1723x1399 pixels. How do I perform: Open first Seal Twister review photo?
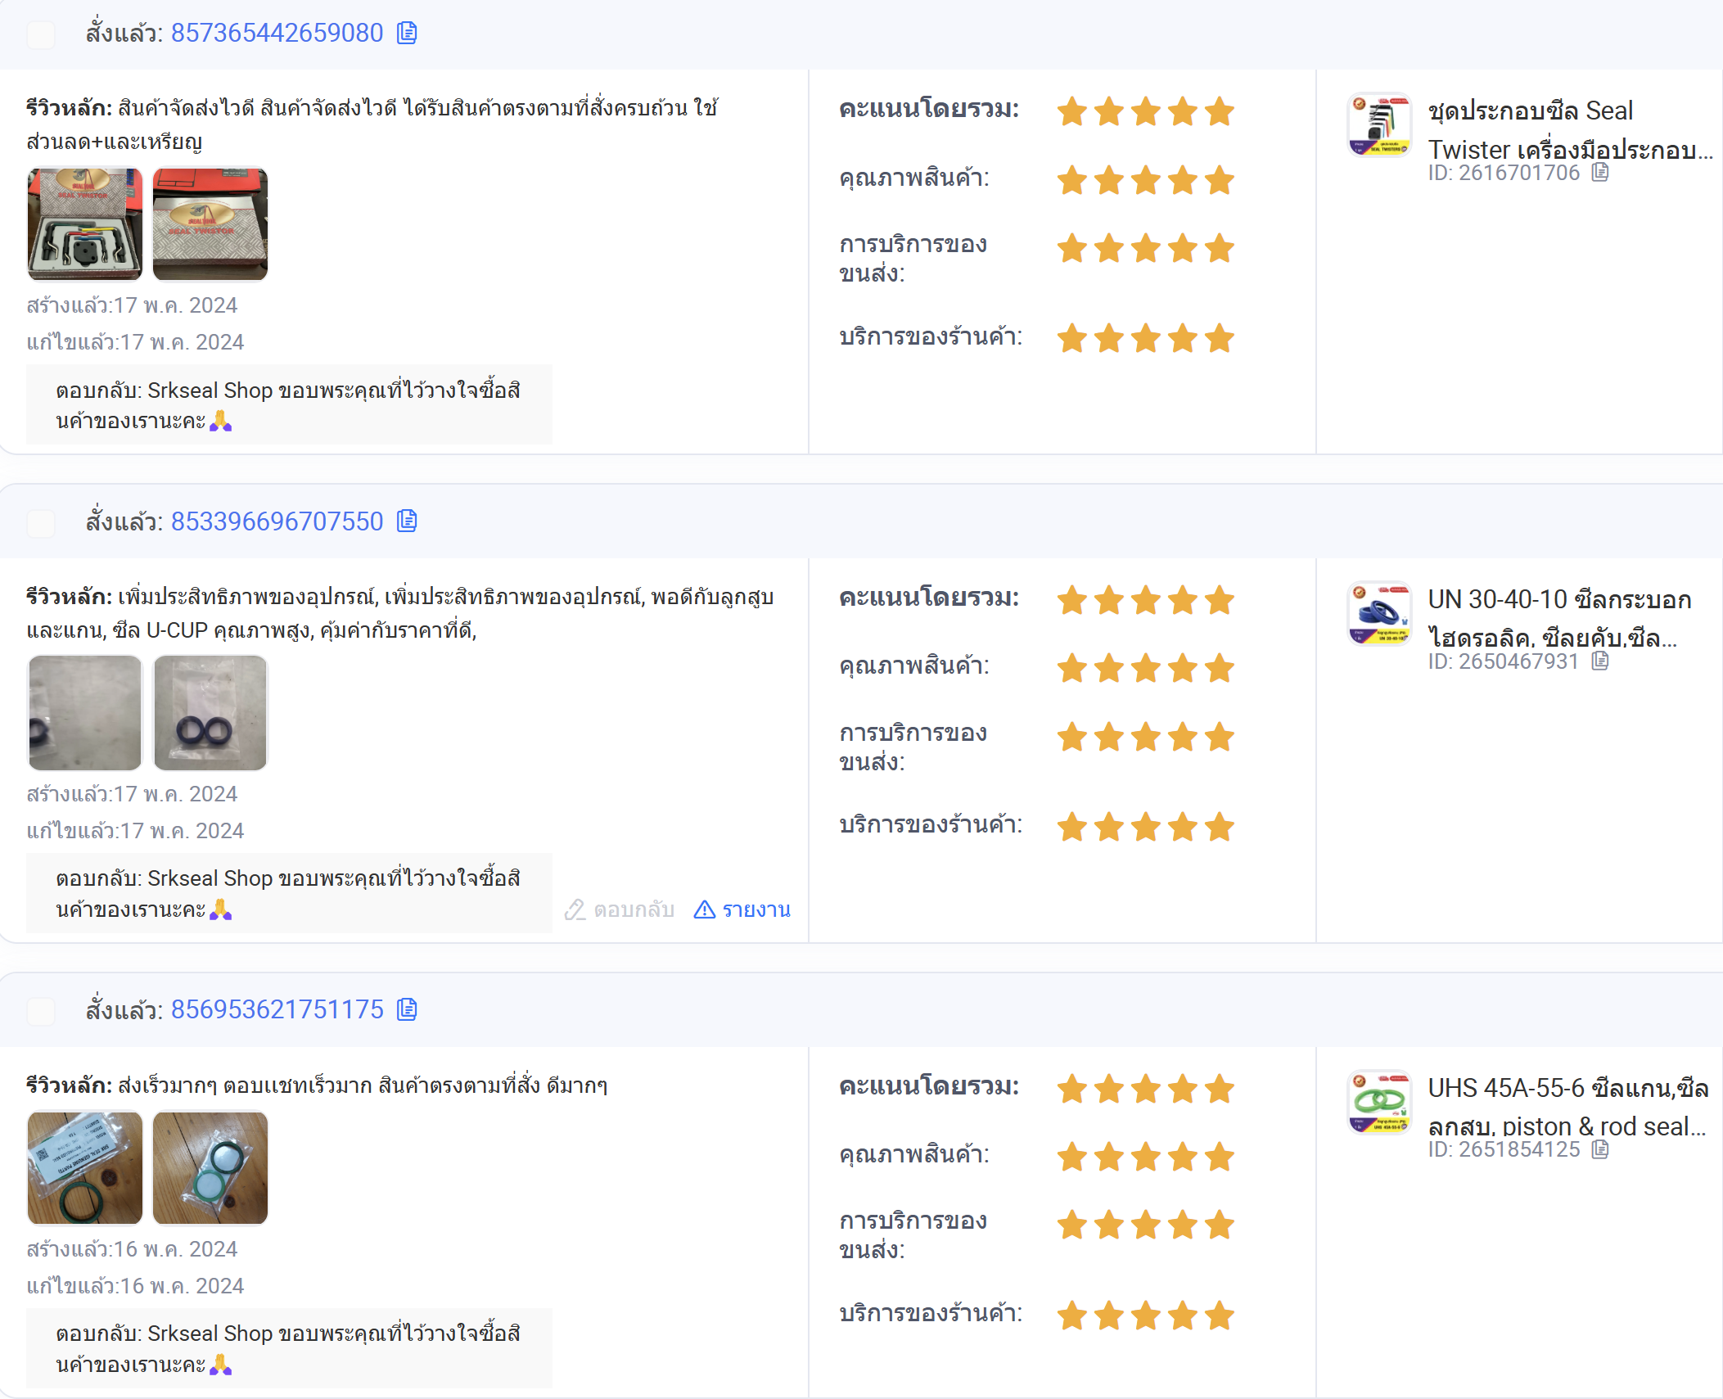(x=85, y=224)
